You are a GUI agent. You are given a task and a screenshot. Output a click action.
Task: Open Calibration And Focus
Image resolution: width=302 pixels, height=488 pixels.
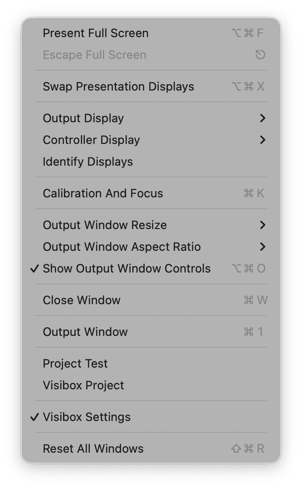(x=103, y=193)
